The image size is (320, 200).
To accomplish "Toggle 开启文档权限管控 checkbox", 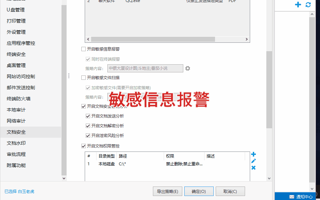I will point(83,146).
